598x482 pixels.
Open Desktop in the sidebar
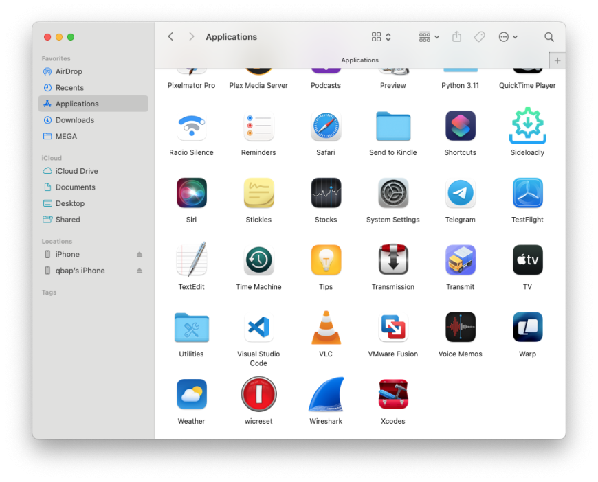pyautogui.click(x=93, y=203)
